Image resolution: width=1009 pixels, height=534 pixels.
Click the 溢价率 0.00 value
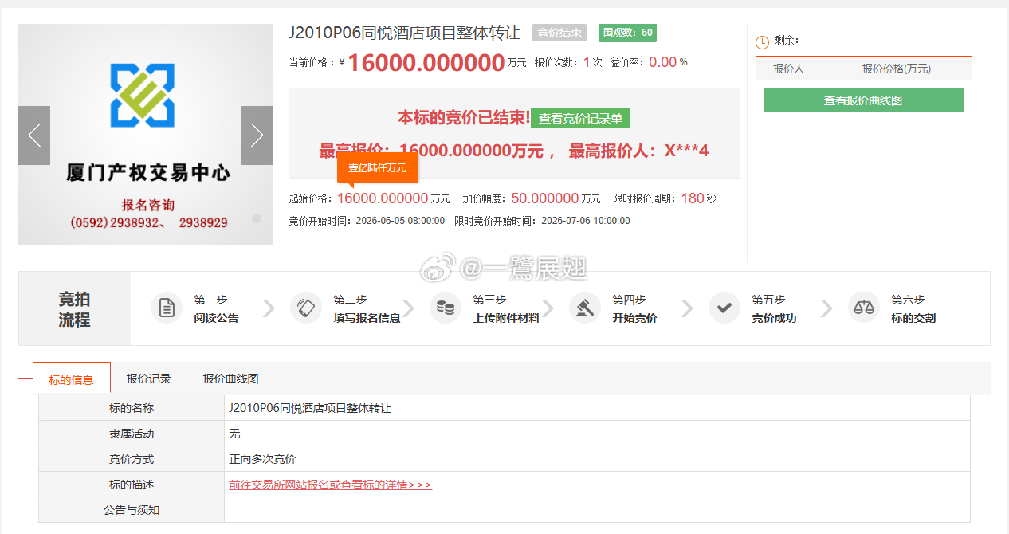[662, 62]
